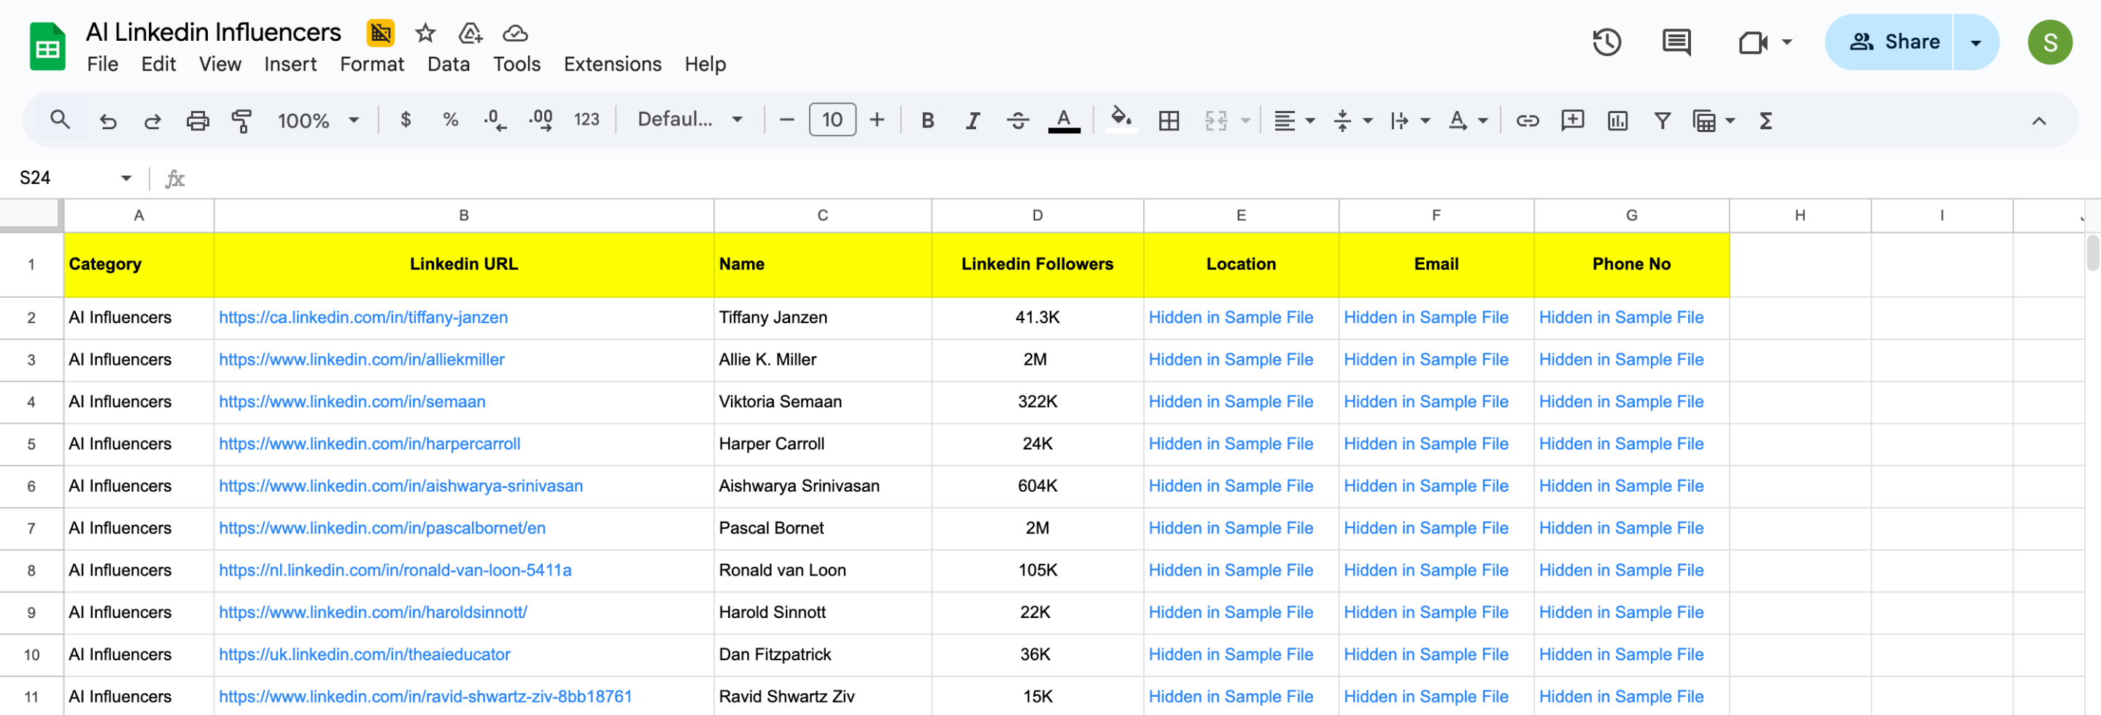Image resolution: width=2101 pixels, height=715 pixels.
Task: Open the Extensions menu
Action: click(612, 63)
